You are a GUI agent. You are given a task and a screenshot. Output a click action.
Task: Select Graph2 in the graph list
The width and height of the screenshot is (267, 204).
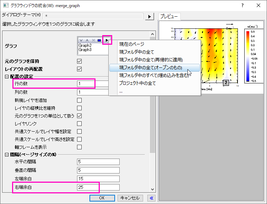85,46
